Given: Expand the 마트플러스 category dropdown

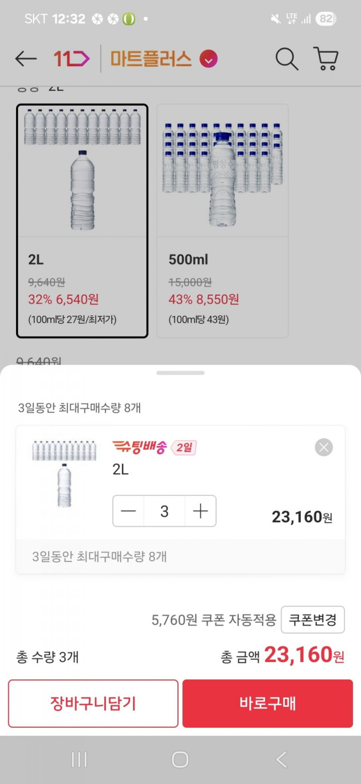Looking at the screenshot, I should click(208, 59).
